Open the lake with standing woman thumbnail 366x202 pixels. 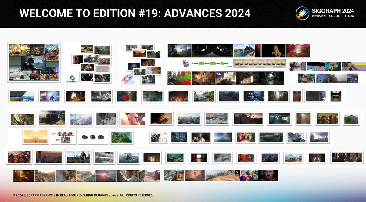click(x=204, y=96)
